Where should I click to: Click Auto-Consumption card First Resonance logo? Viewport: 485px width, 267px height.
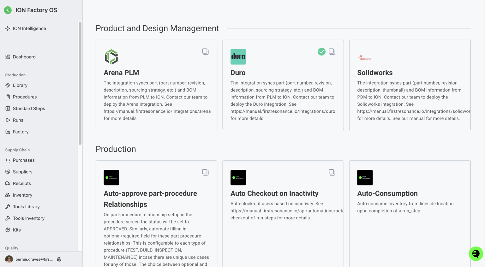(365, 178)
